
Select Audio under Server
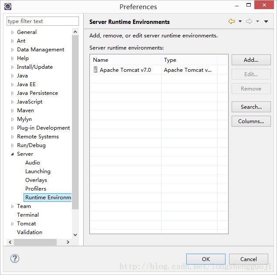point(33,162)
